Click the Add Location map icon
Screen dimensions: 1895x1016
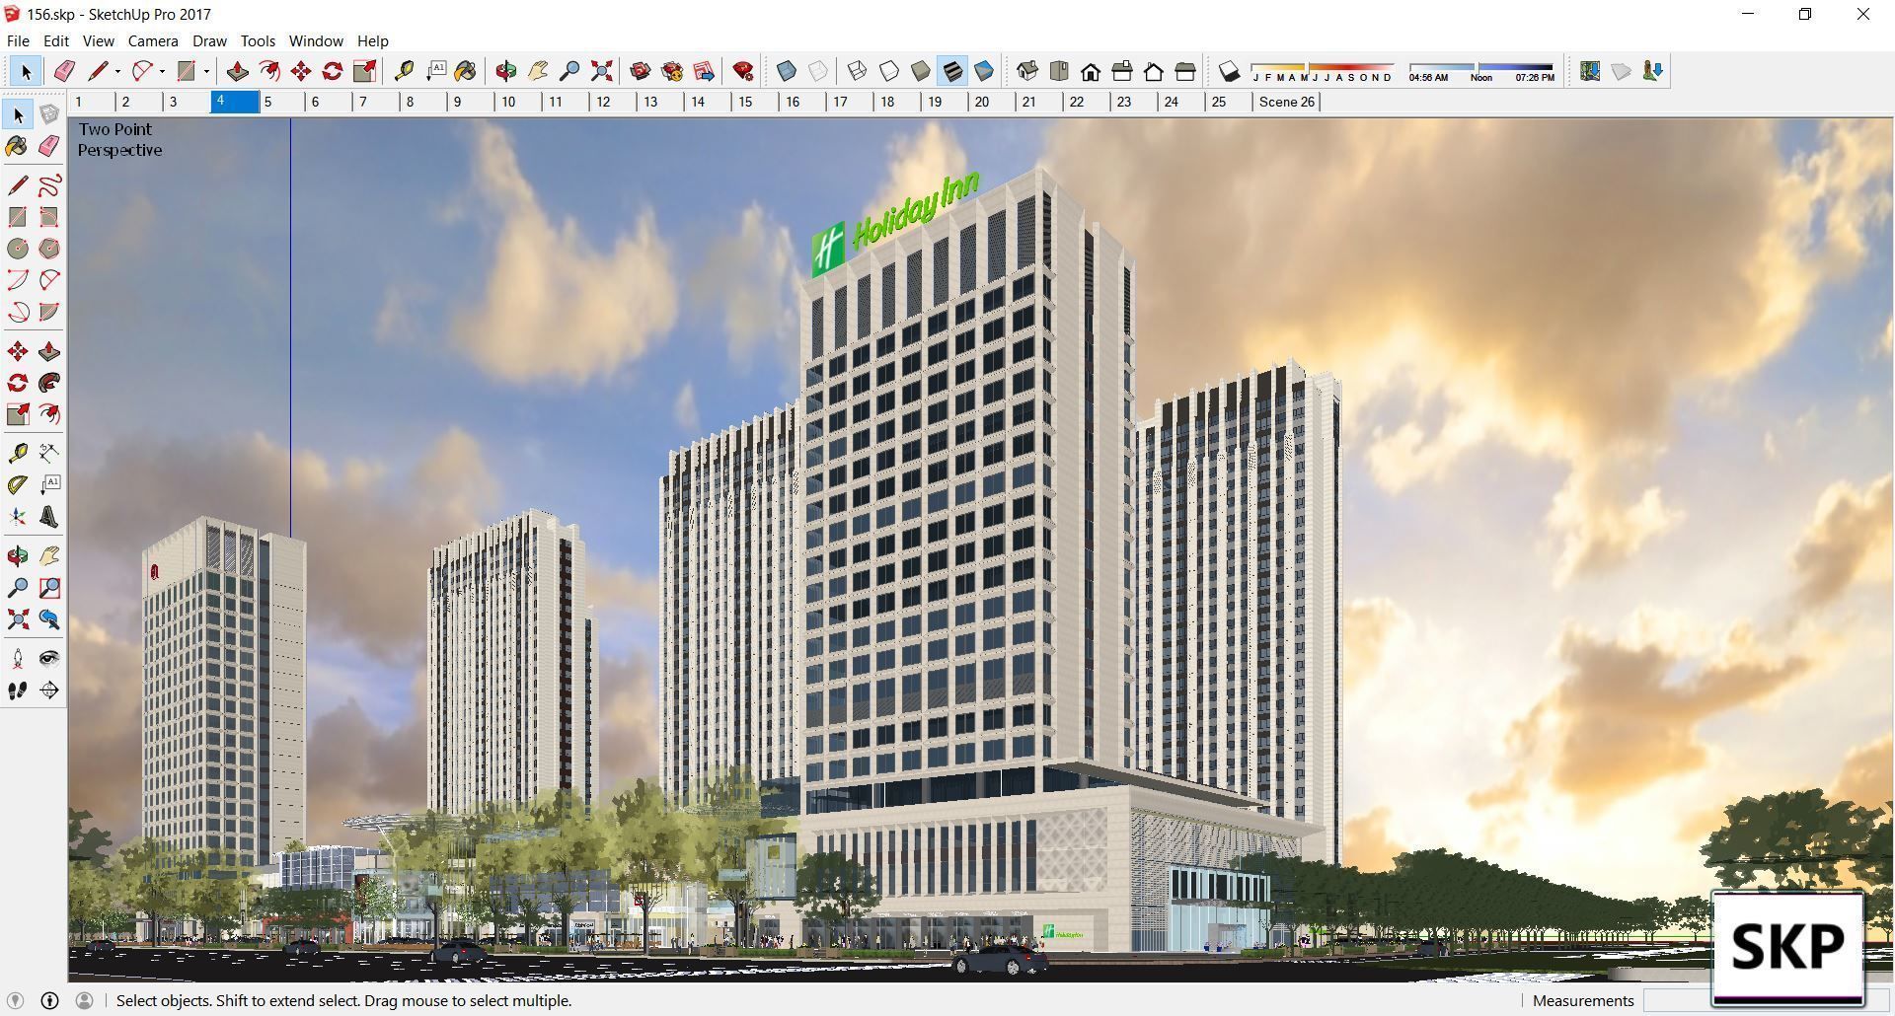pyautogui.click(x=1589, y=71)
